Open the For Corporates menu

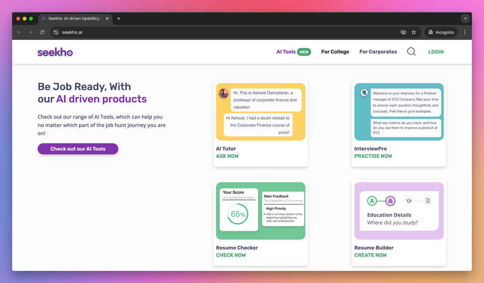coord(378,52)
